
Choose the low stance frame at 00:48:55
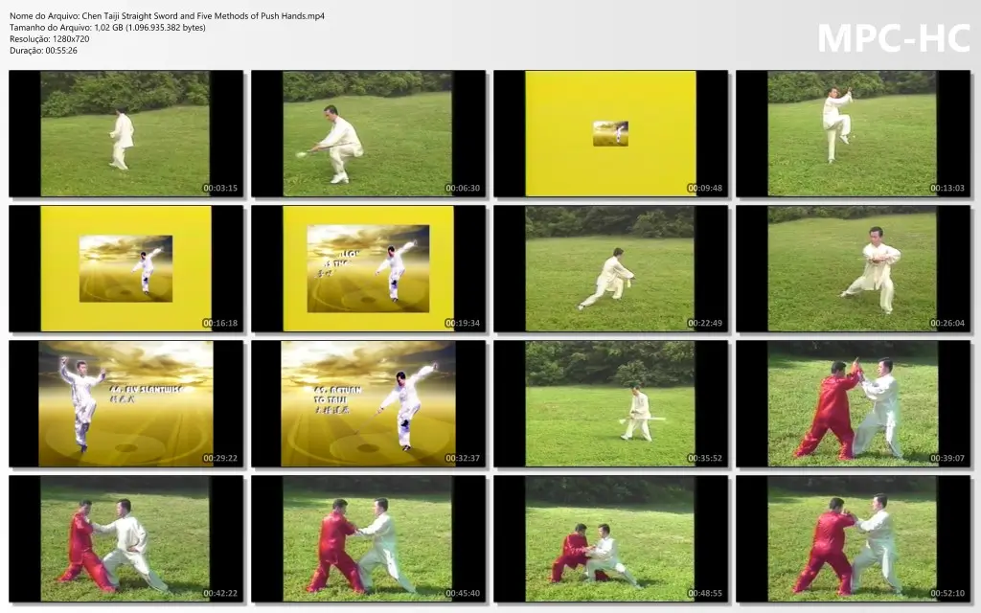tap(610, 539)
